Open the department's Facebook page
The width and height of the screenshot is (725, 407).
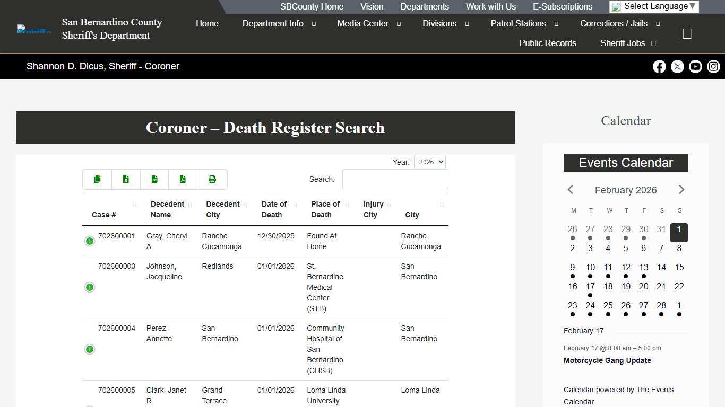pos(659,66)
